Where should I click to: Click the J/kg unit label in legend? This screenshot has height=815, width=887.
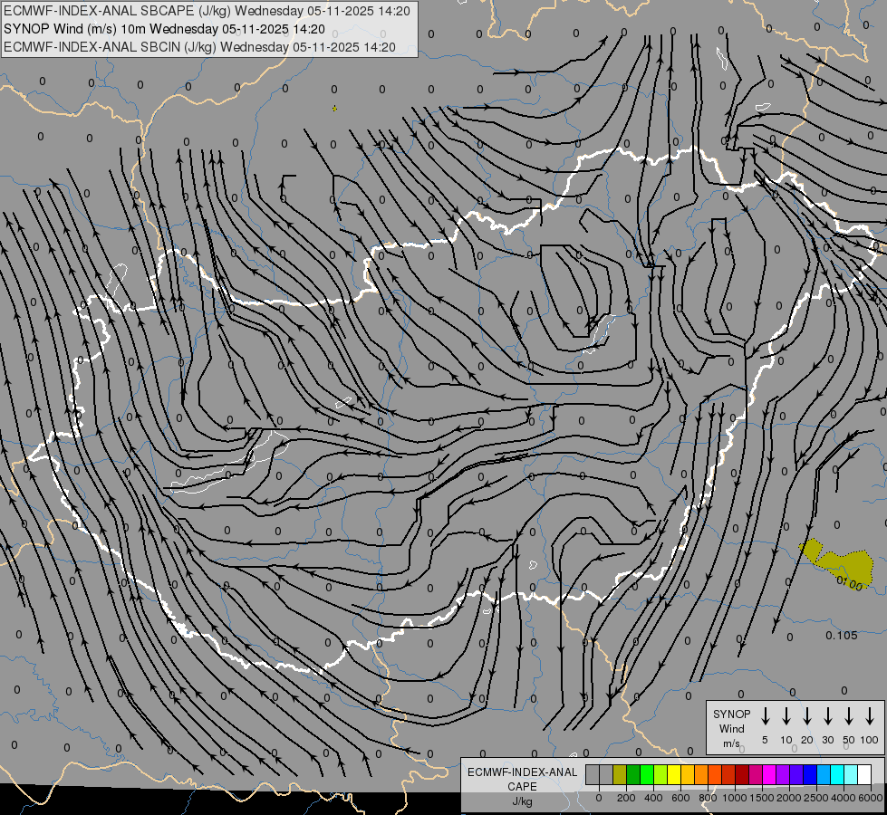tap(522, 801)
